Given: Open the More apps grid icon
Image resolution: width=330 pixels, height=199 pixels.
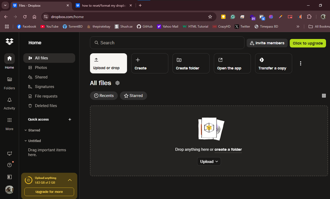Looking at the screenshot, I should 9,120.
